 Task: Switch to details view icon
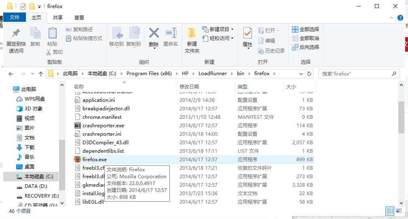390,211
